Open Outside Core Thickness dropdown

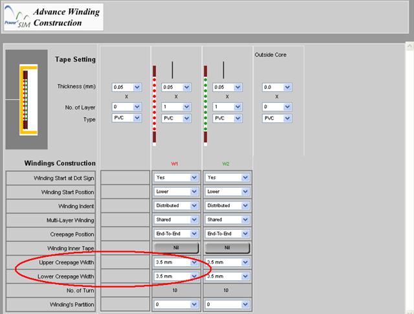coord(277,87)
